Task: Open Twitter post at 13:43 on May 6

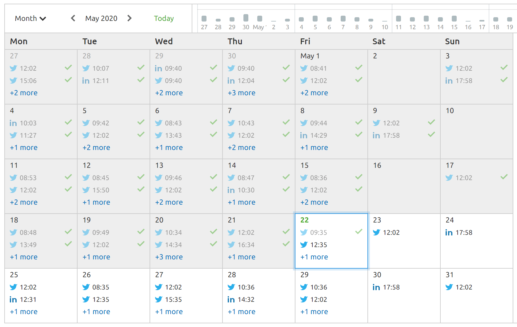Action: [x=168, y=135]
